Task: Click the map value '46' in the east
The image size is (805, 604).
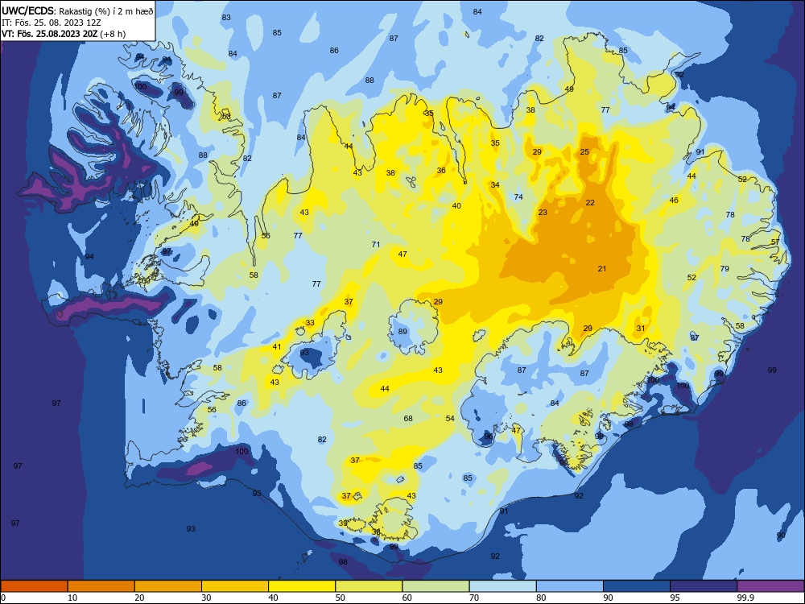Action: pyautogui.click(x=674, y=200)
